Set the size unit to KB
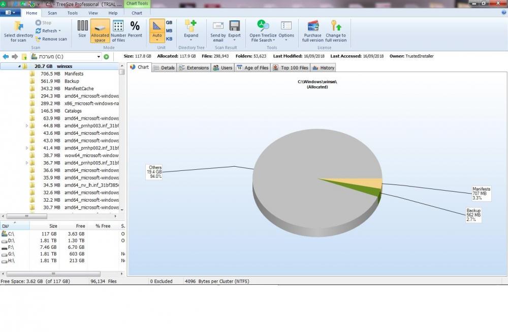 (x=169, y=39)
